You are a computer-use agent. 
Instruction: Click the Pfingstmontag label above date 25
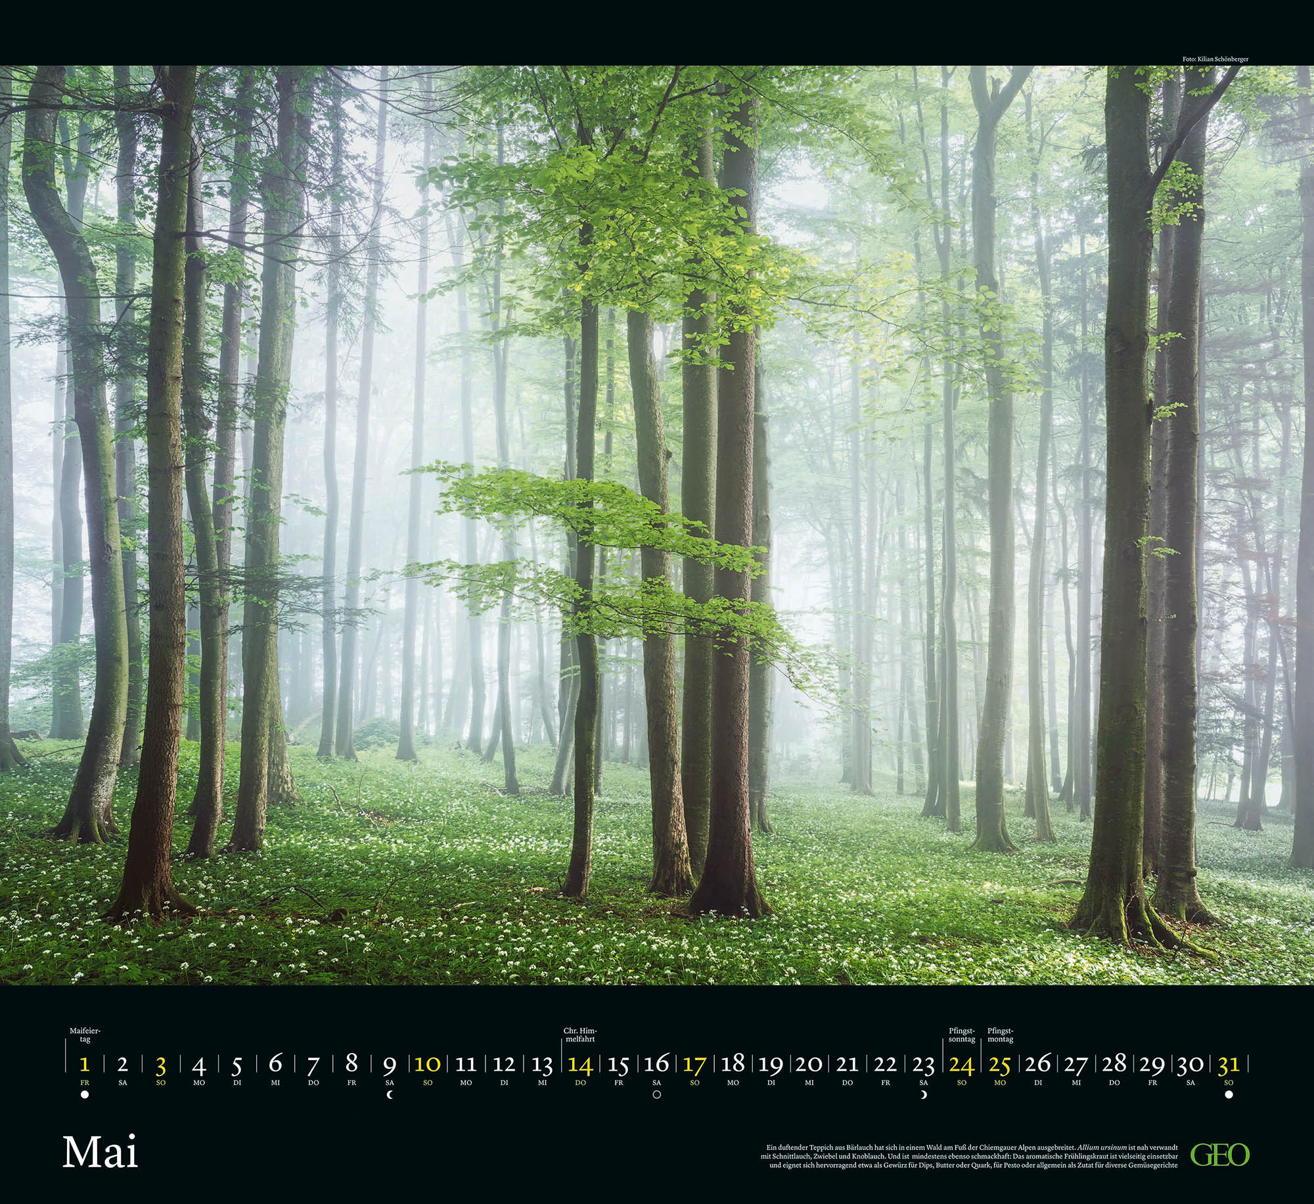click(1001, 1034)
